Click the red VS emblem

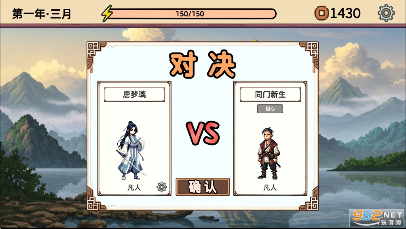(x=203, y=133)
